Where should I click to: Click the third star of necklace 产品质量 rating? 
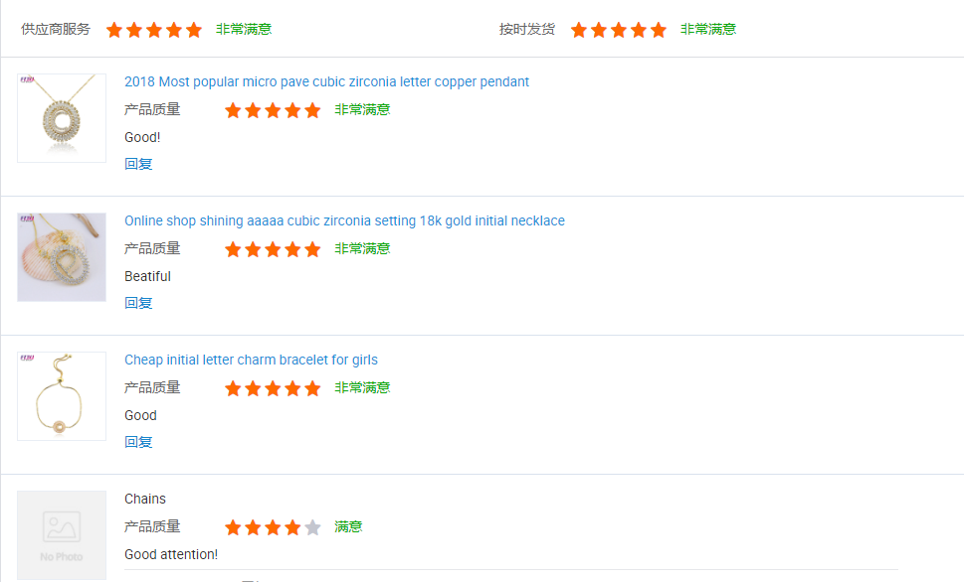273,249
